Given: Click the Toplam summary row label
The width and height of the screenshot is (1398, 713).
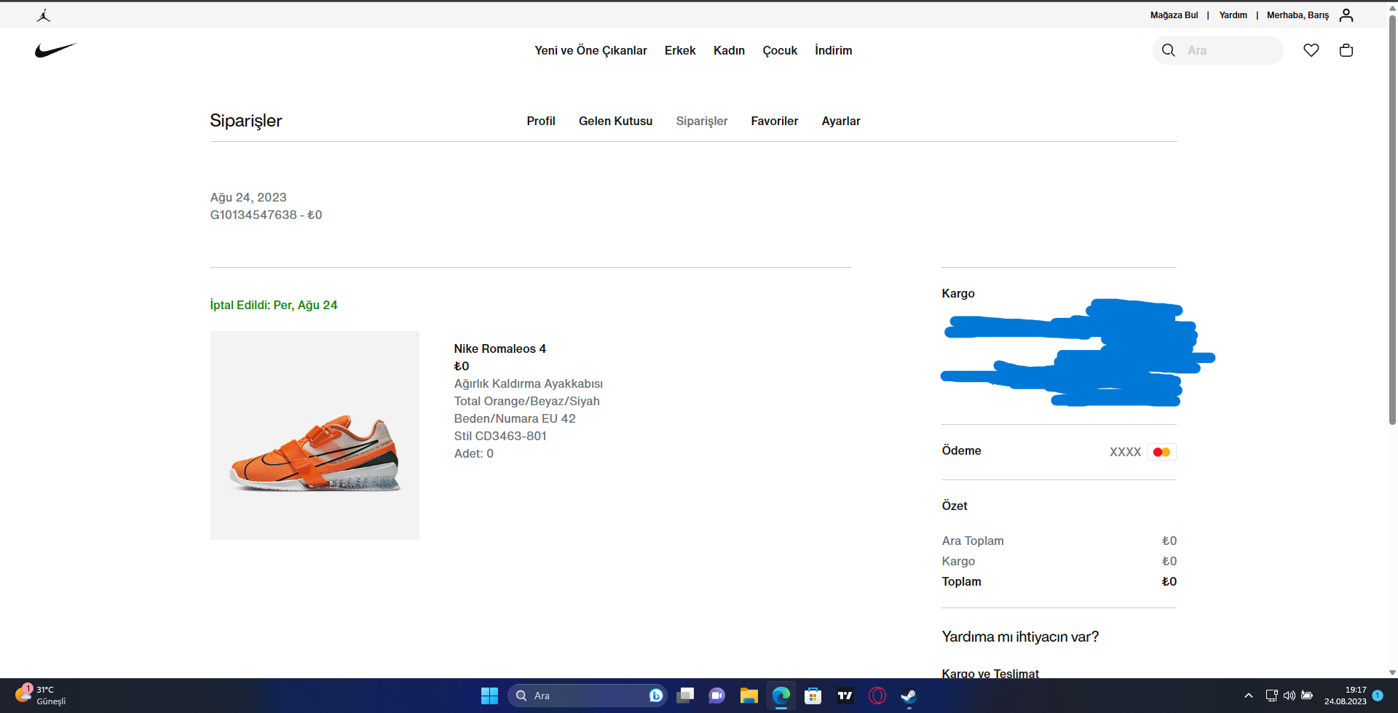Looking at the screenshot, I should point(961,581).
